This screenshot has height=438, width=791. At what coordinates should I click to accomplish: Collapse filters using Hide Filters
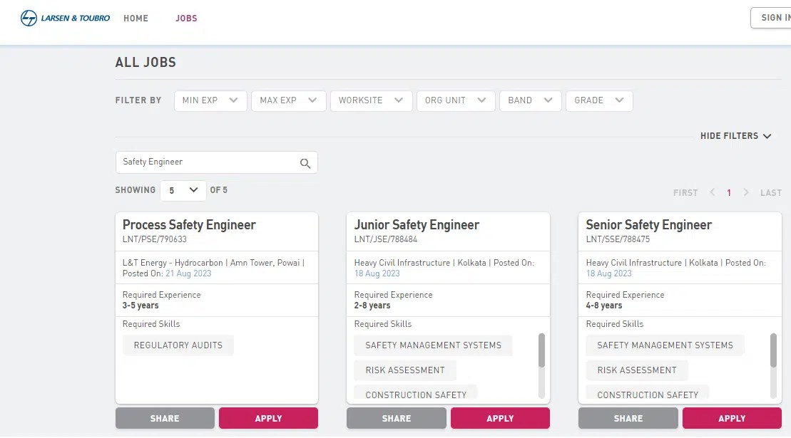click(735, 136)
